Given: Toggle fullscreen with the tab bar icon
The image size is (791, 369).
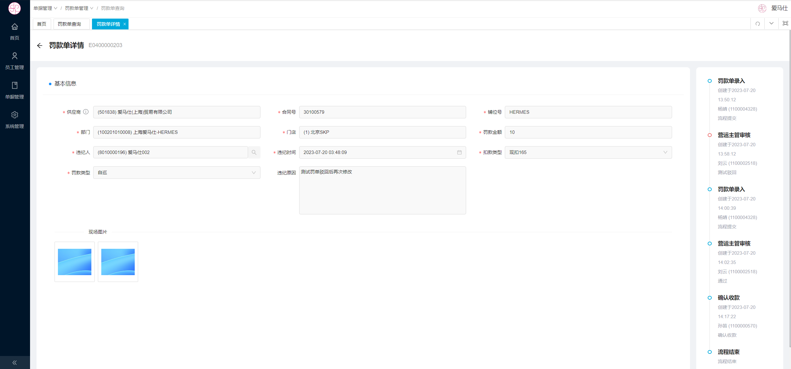Looking at the screenshot, I should click(x=785, y=24).
